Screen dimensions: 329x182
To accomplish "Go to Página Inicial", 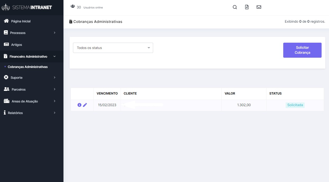I will [x=21, y=21].
